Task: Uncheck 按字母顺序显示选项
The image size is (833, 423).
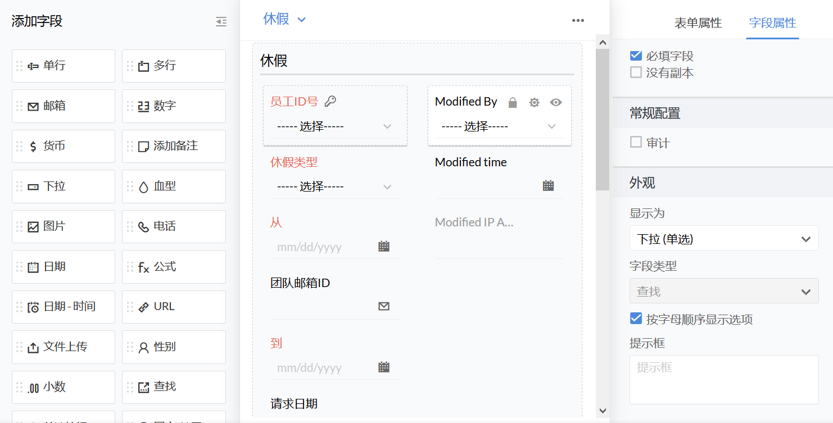Action: pos(636,319)
